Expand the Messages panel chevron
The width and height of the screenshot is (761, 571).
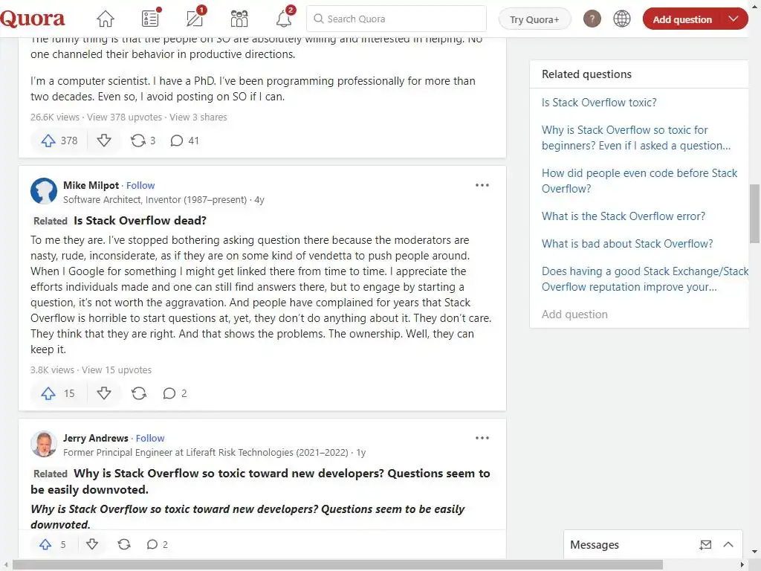728,545
